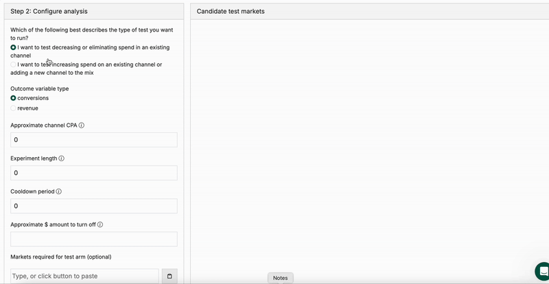
Task: Click info icon beside Approximate $ amount to turn off
Action: (x=101, y=224)
